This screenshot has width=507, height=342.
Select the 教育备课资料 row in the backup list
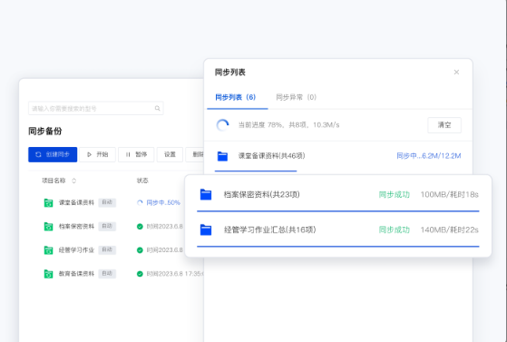[116, 274]
